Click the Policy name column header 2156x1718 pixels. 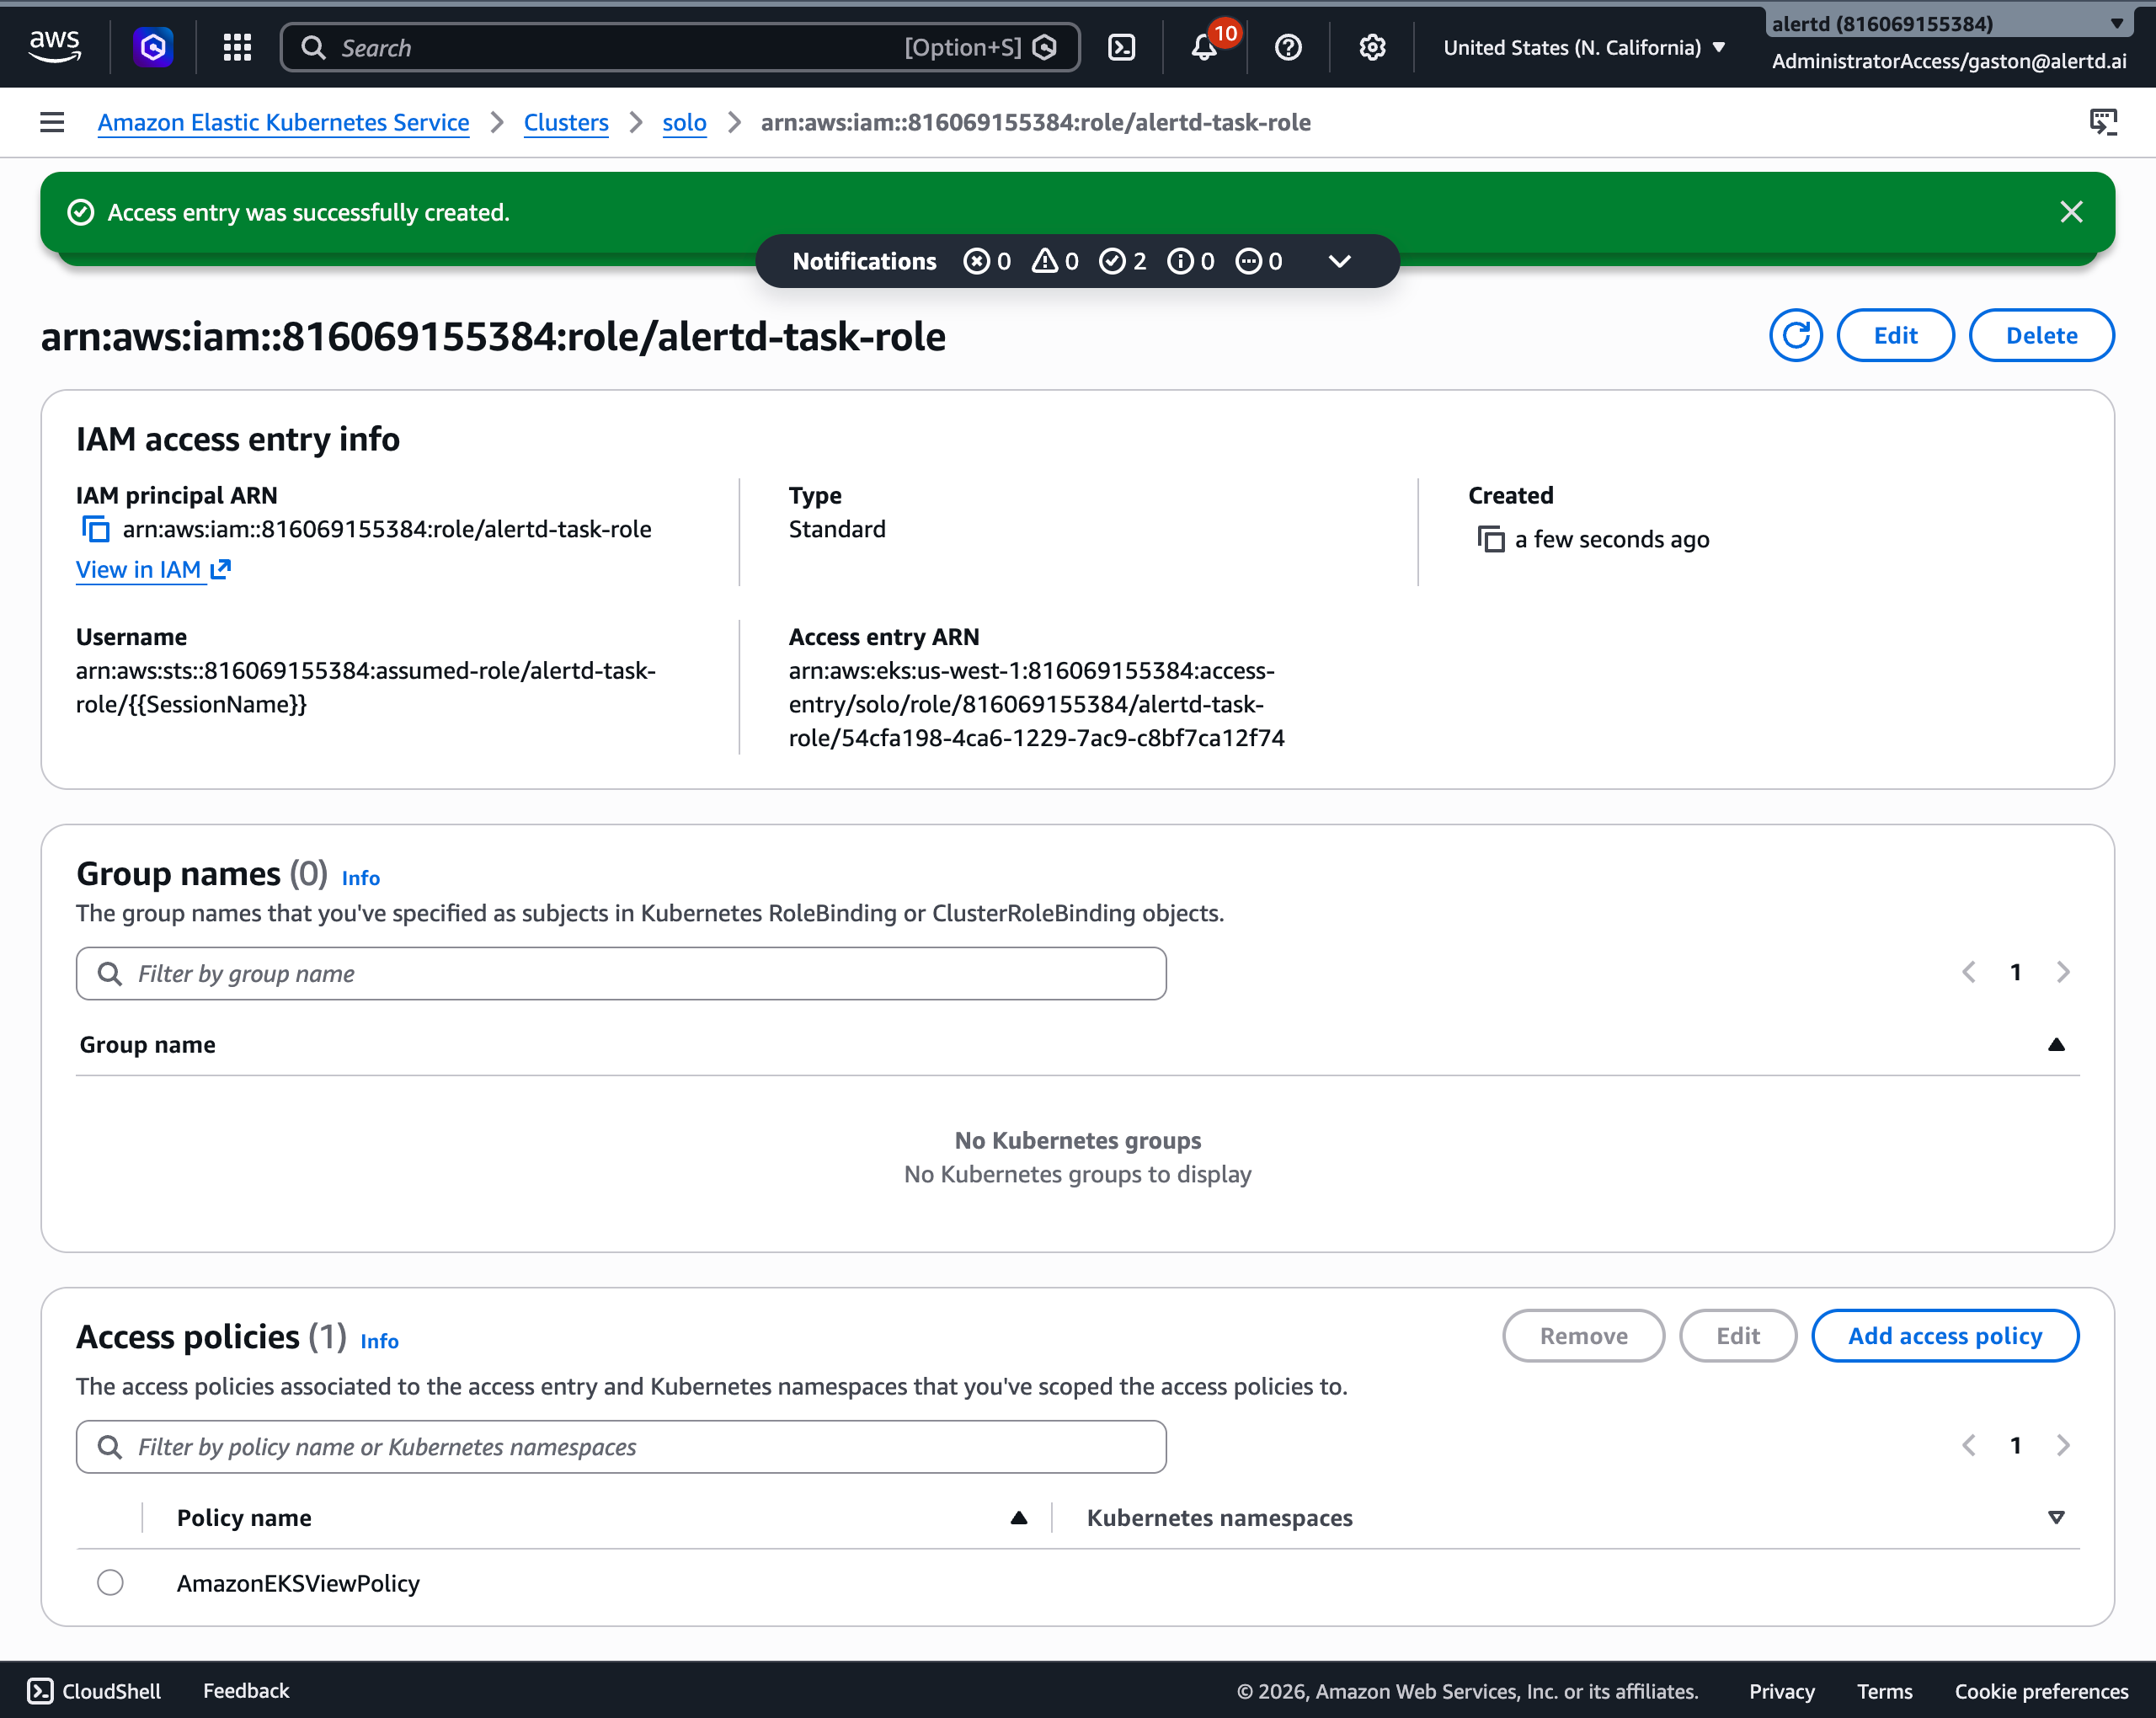click(x=244, y=1517)
